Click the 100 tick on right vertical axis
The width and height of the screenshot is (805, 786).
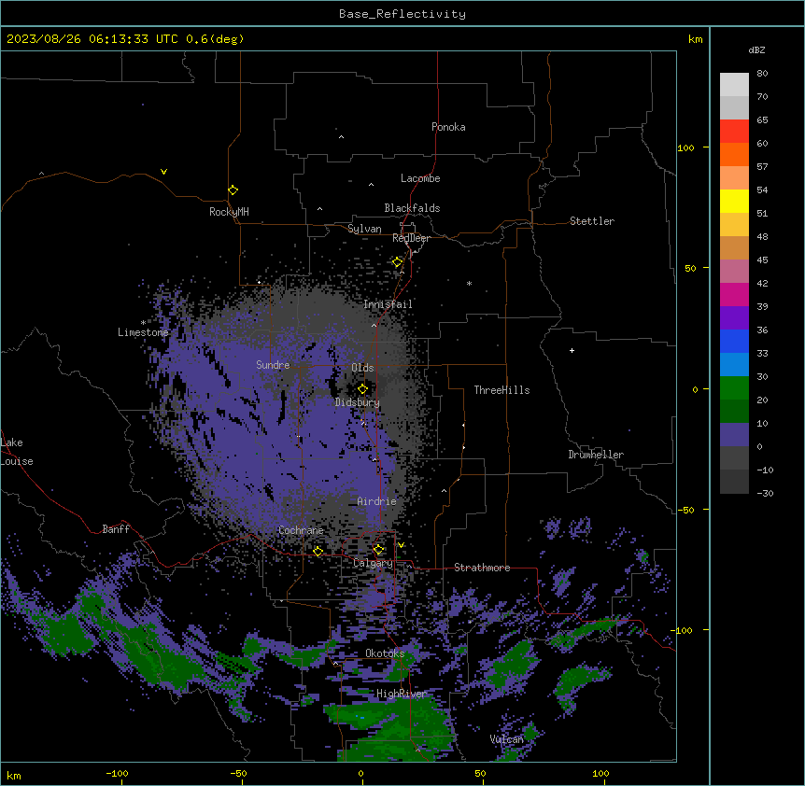(x=685, y=147)
